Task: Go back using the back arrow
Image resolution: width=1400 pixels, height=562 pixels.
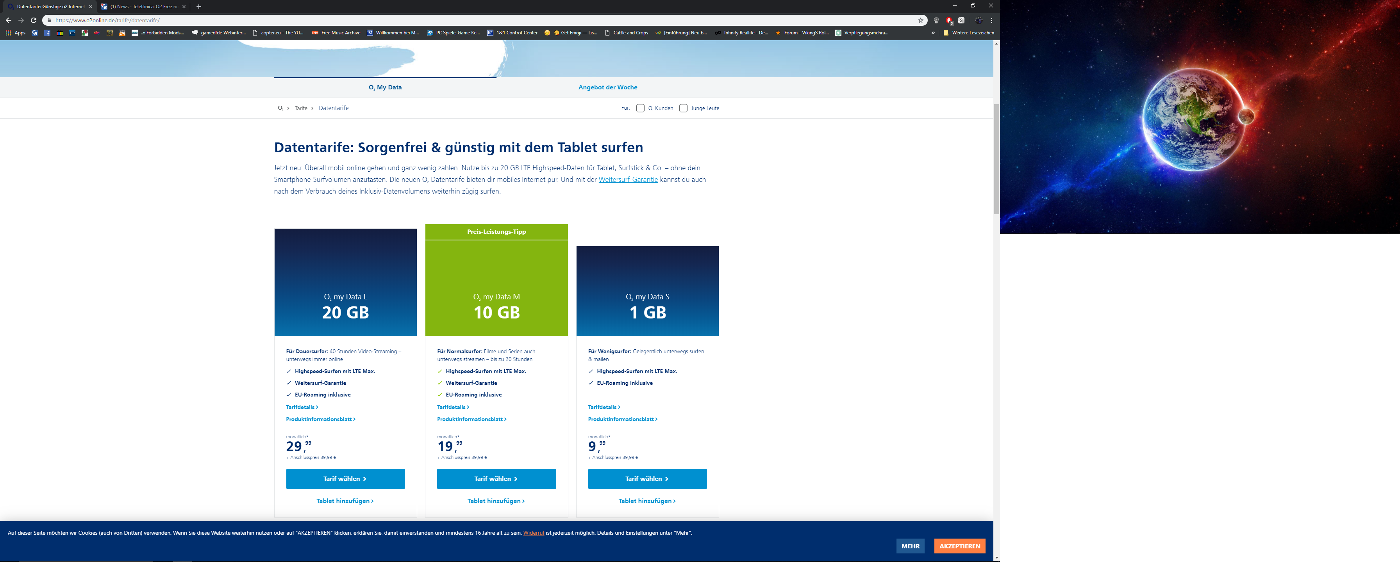Action: click(x=8, y=20)
